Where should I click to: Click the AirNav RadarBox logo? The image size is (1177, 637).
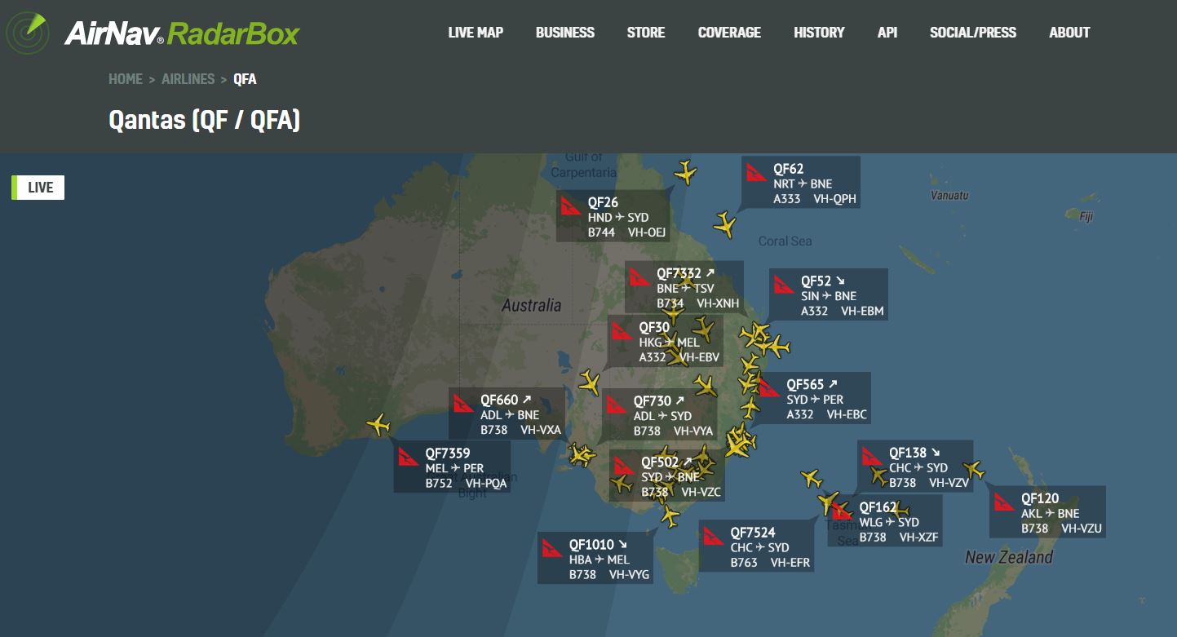click(153, 32)
